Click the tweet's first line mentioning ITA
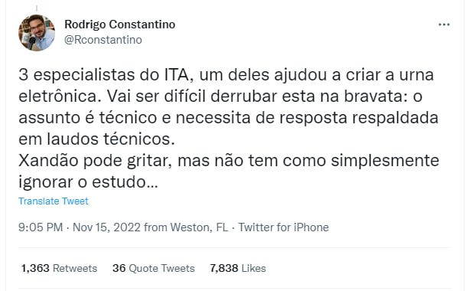Image resolution: width=466 pixels, height=291 pixels. pyautogui.click(x=226, y=75)
